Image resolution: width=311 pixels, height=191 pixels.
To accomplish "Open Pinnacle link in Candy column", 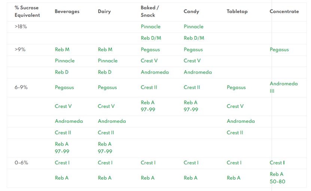I will pos(193,27).
